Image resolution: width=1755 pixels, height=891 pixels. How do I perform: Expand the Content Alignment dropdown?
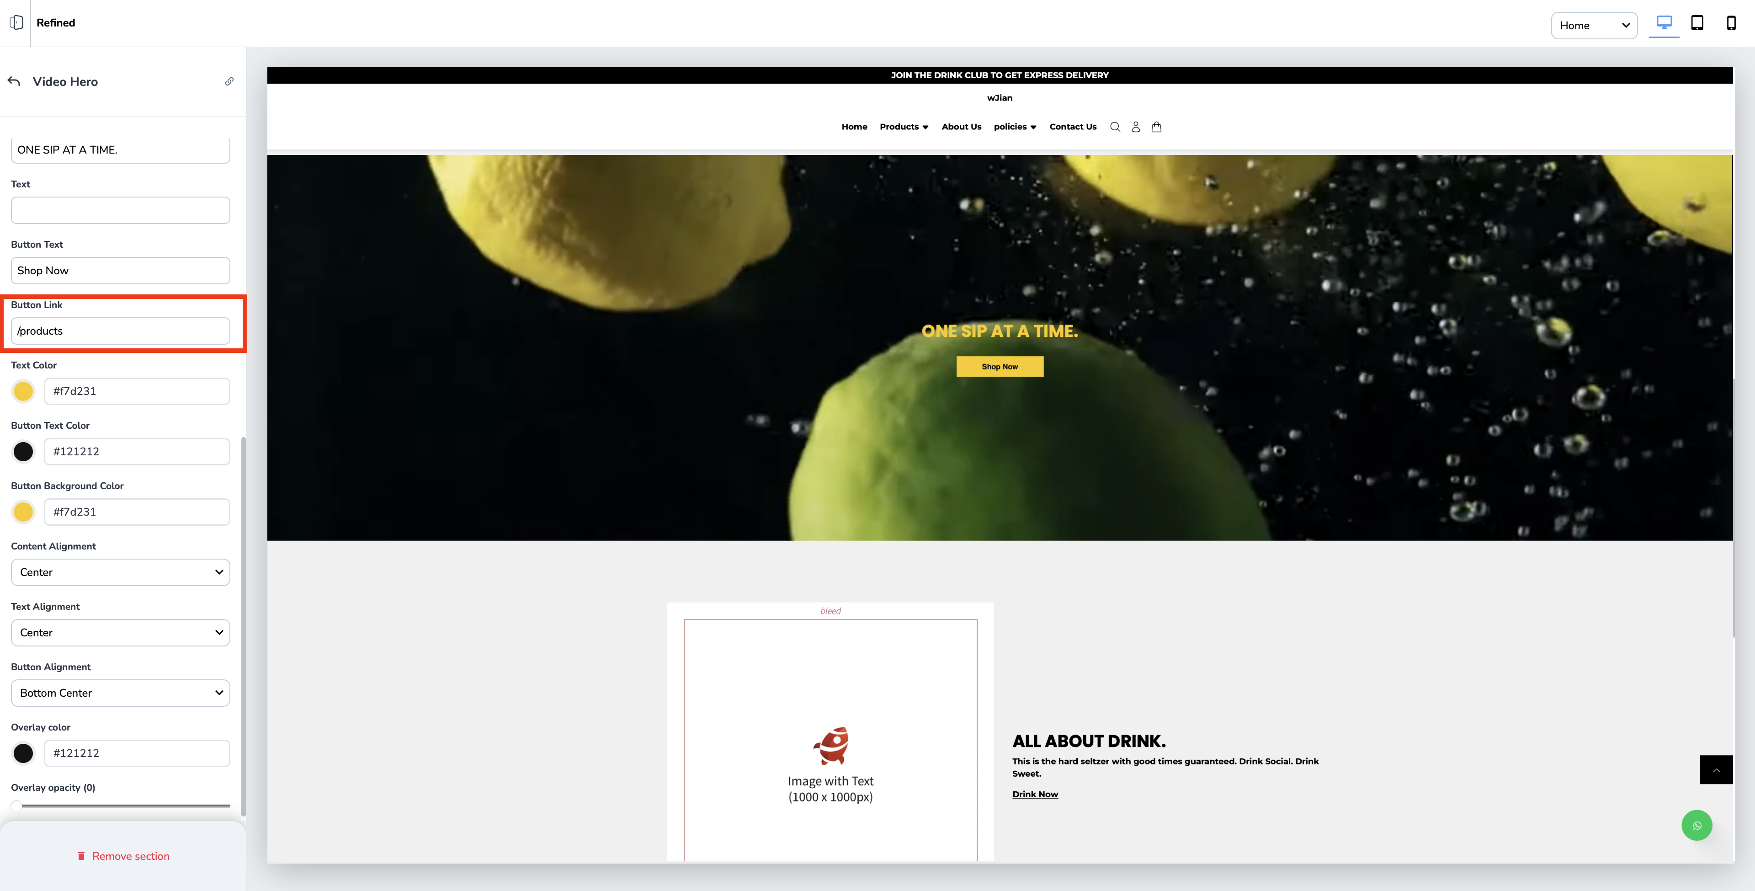(121, 572)
